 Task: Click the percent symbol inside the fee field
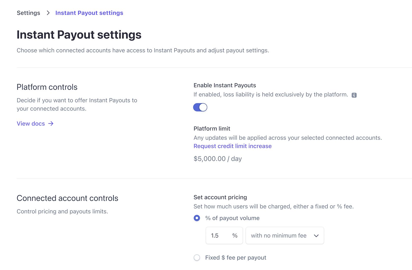[235, 236]
